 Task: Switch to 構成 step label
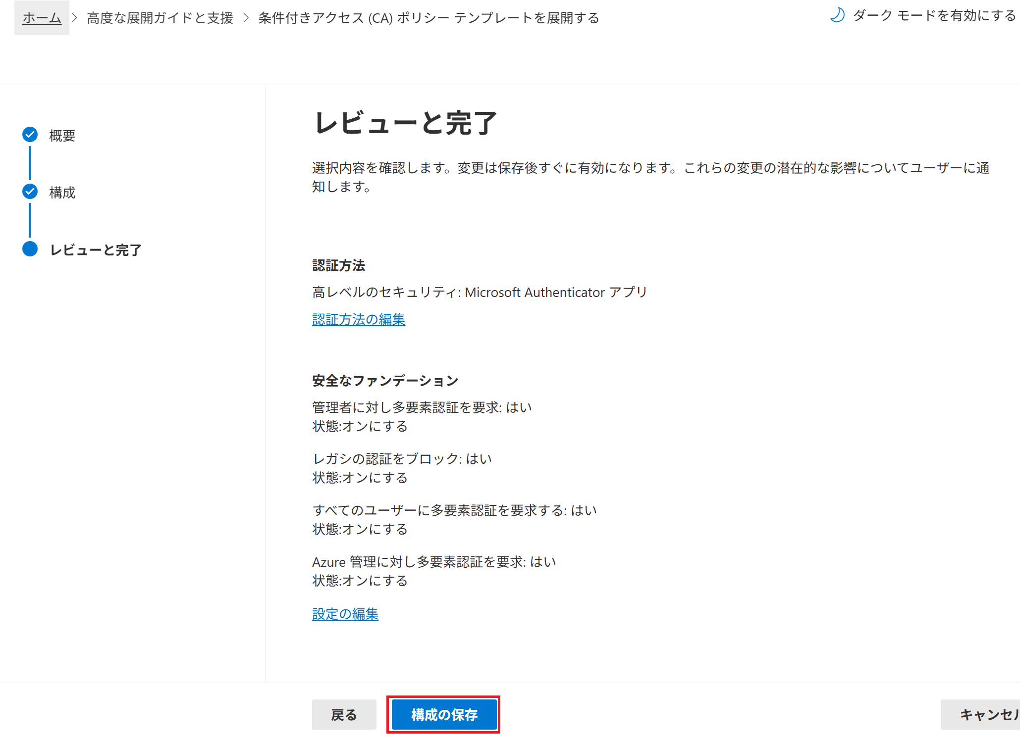coord(62,192)
